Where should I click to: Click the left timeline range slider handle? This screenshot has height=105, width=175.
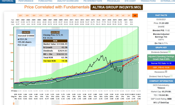click(x=14, y=104)
